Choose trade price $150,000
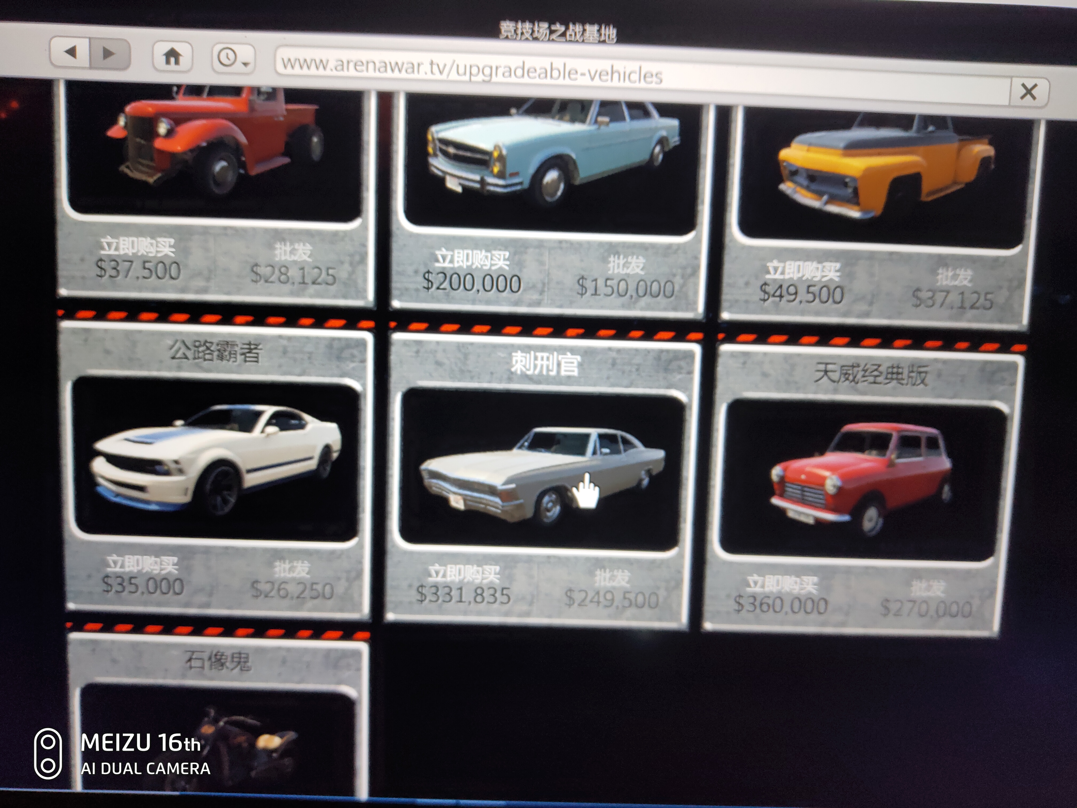Screen dimensions: 1077x808 coord(625,278)
